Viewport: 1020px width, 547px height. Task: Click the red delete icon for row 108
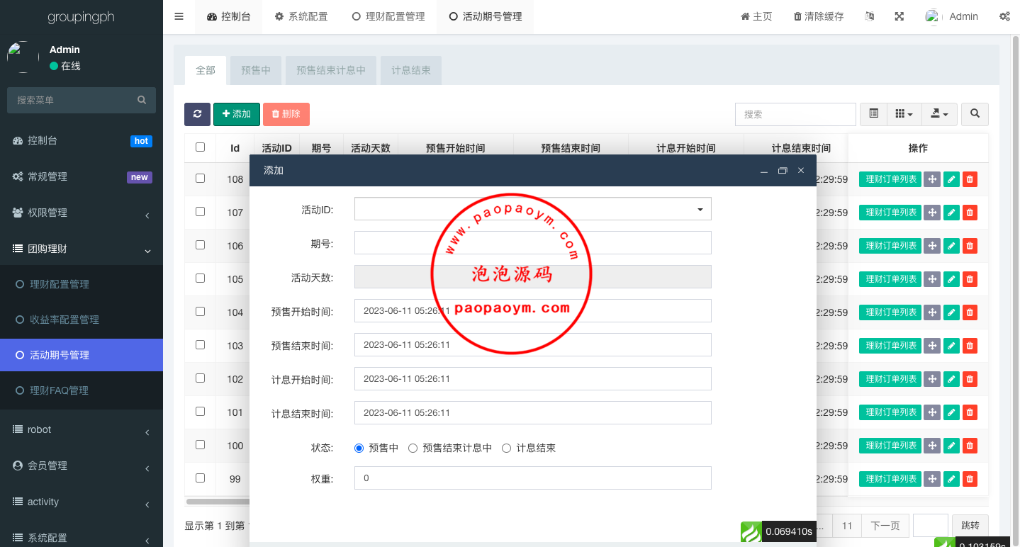click(970, 179)
